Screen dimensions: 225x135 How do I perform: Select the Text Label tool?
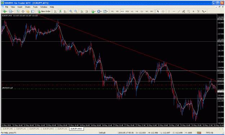tap(198, 11)
